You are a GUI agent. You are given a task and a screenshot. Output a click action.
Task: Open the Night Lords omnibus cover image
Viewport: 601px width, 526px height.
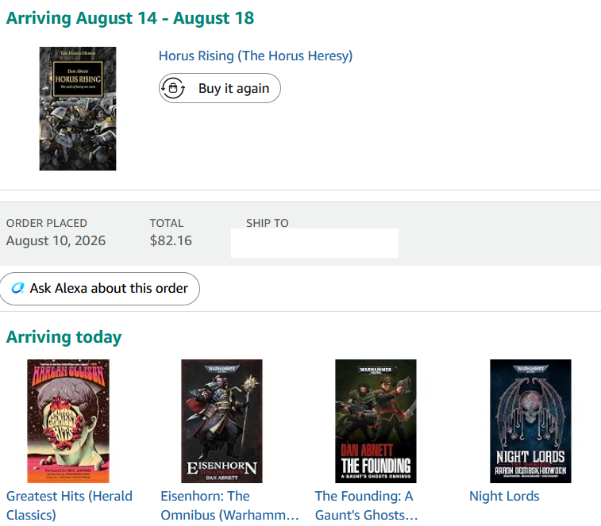[x=531, y=421]
